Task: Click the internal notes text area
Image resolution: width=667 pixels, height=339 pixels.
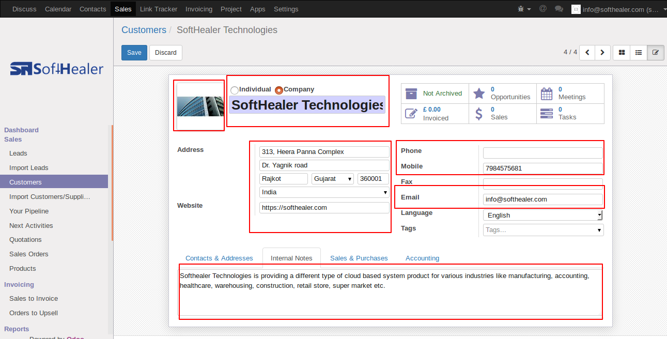Action: coord(391,292)
